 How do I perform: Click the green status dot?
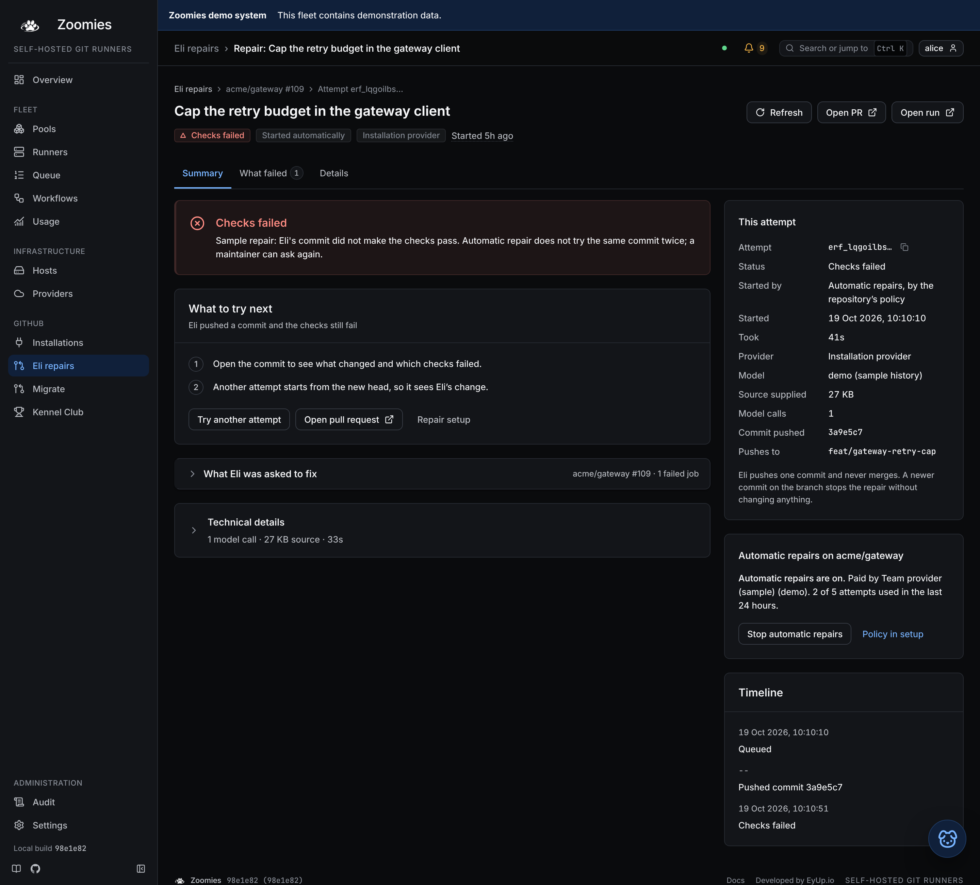point(724,48)
